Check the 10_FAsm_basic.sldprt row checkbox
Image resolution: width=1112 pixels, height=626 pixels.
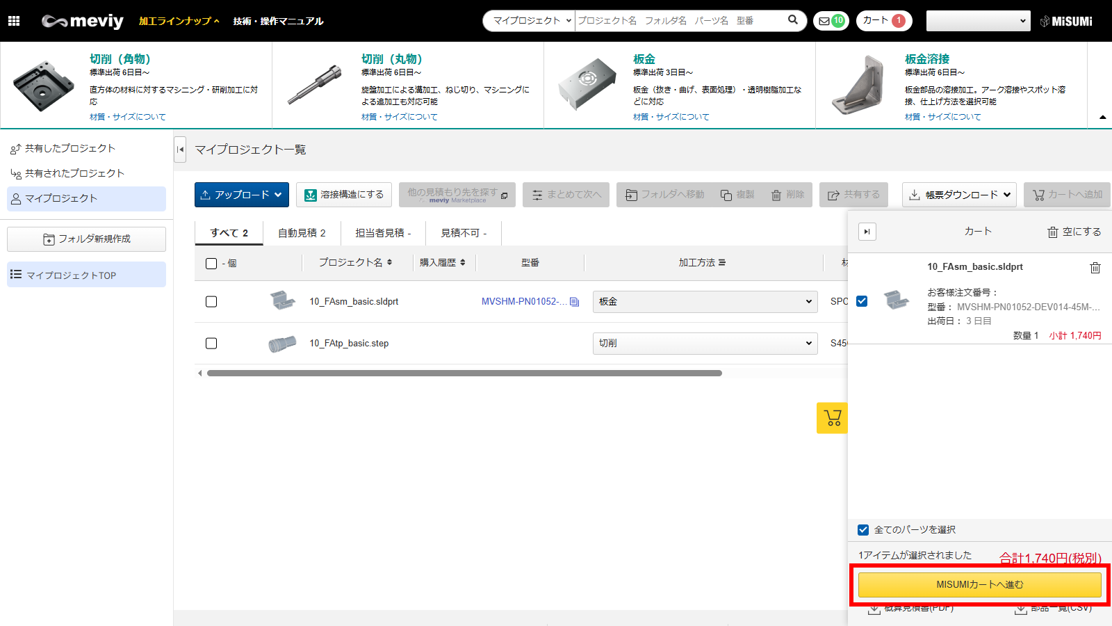(211, 302)
